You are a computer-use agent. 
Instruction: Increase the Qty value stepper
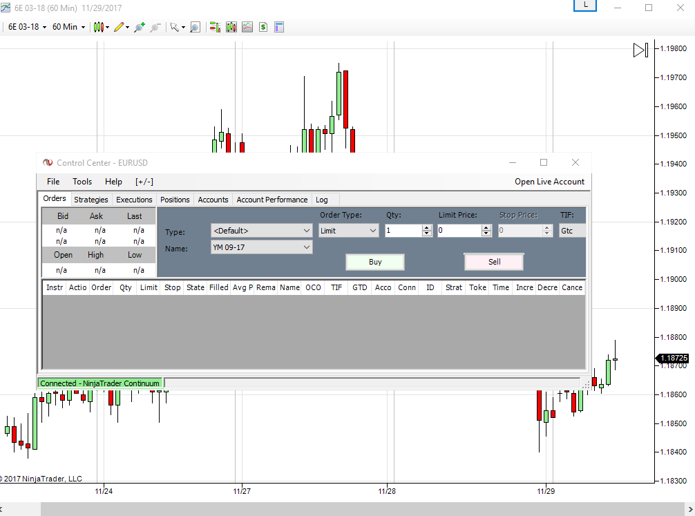coord(427,228)
